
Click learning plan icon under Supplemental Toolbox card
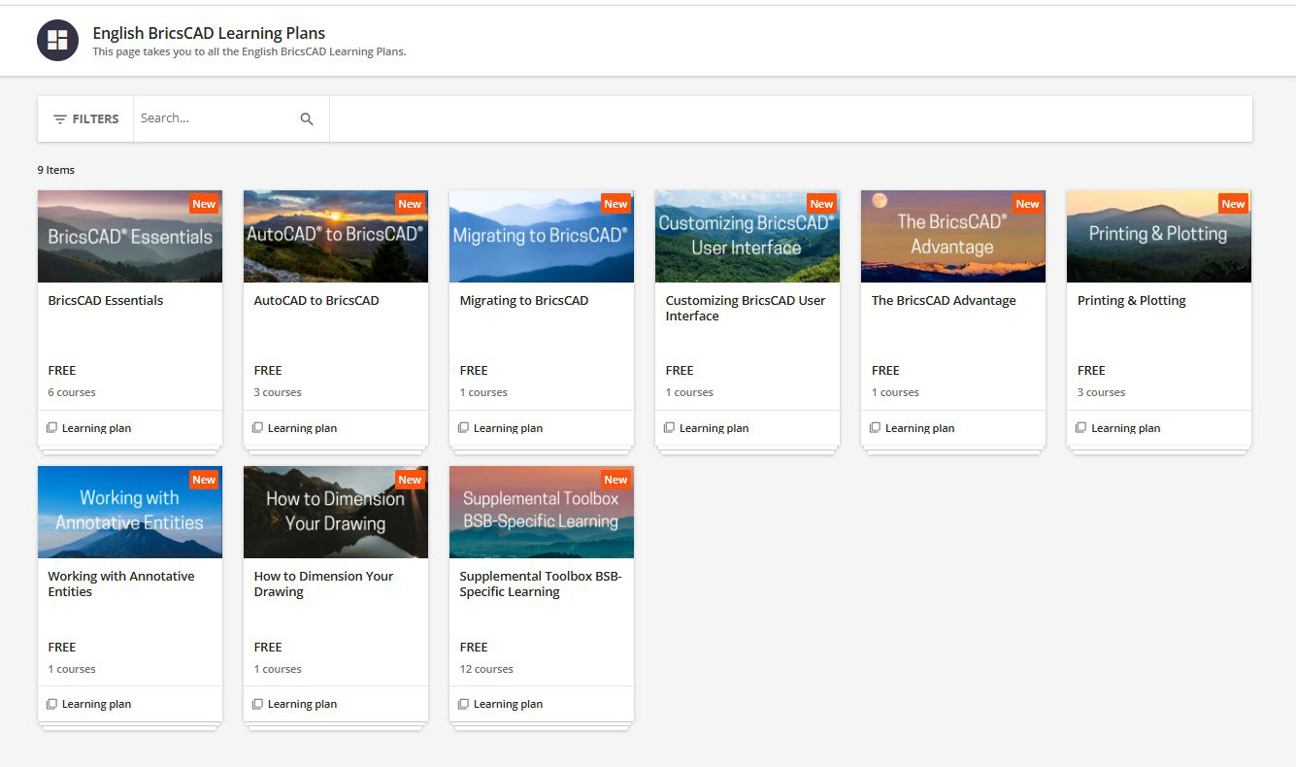coord(464,704)
